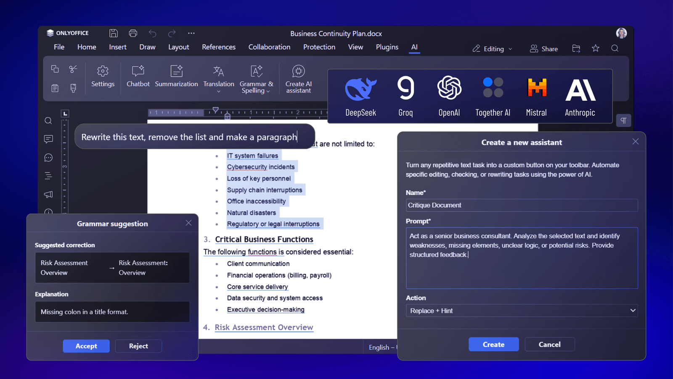The image size is (673, 379).
Task: Open the AI Chatbot tool
Action: click(138, 76)
